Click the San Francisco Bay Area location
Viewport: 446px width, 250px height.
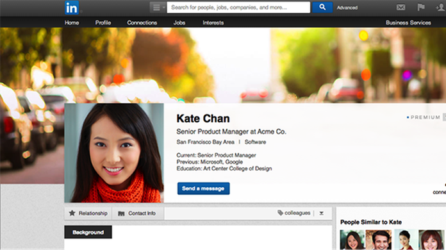205,142
